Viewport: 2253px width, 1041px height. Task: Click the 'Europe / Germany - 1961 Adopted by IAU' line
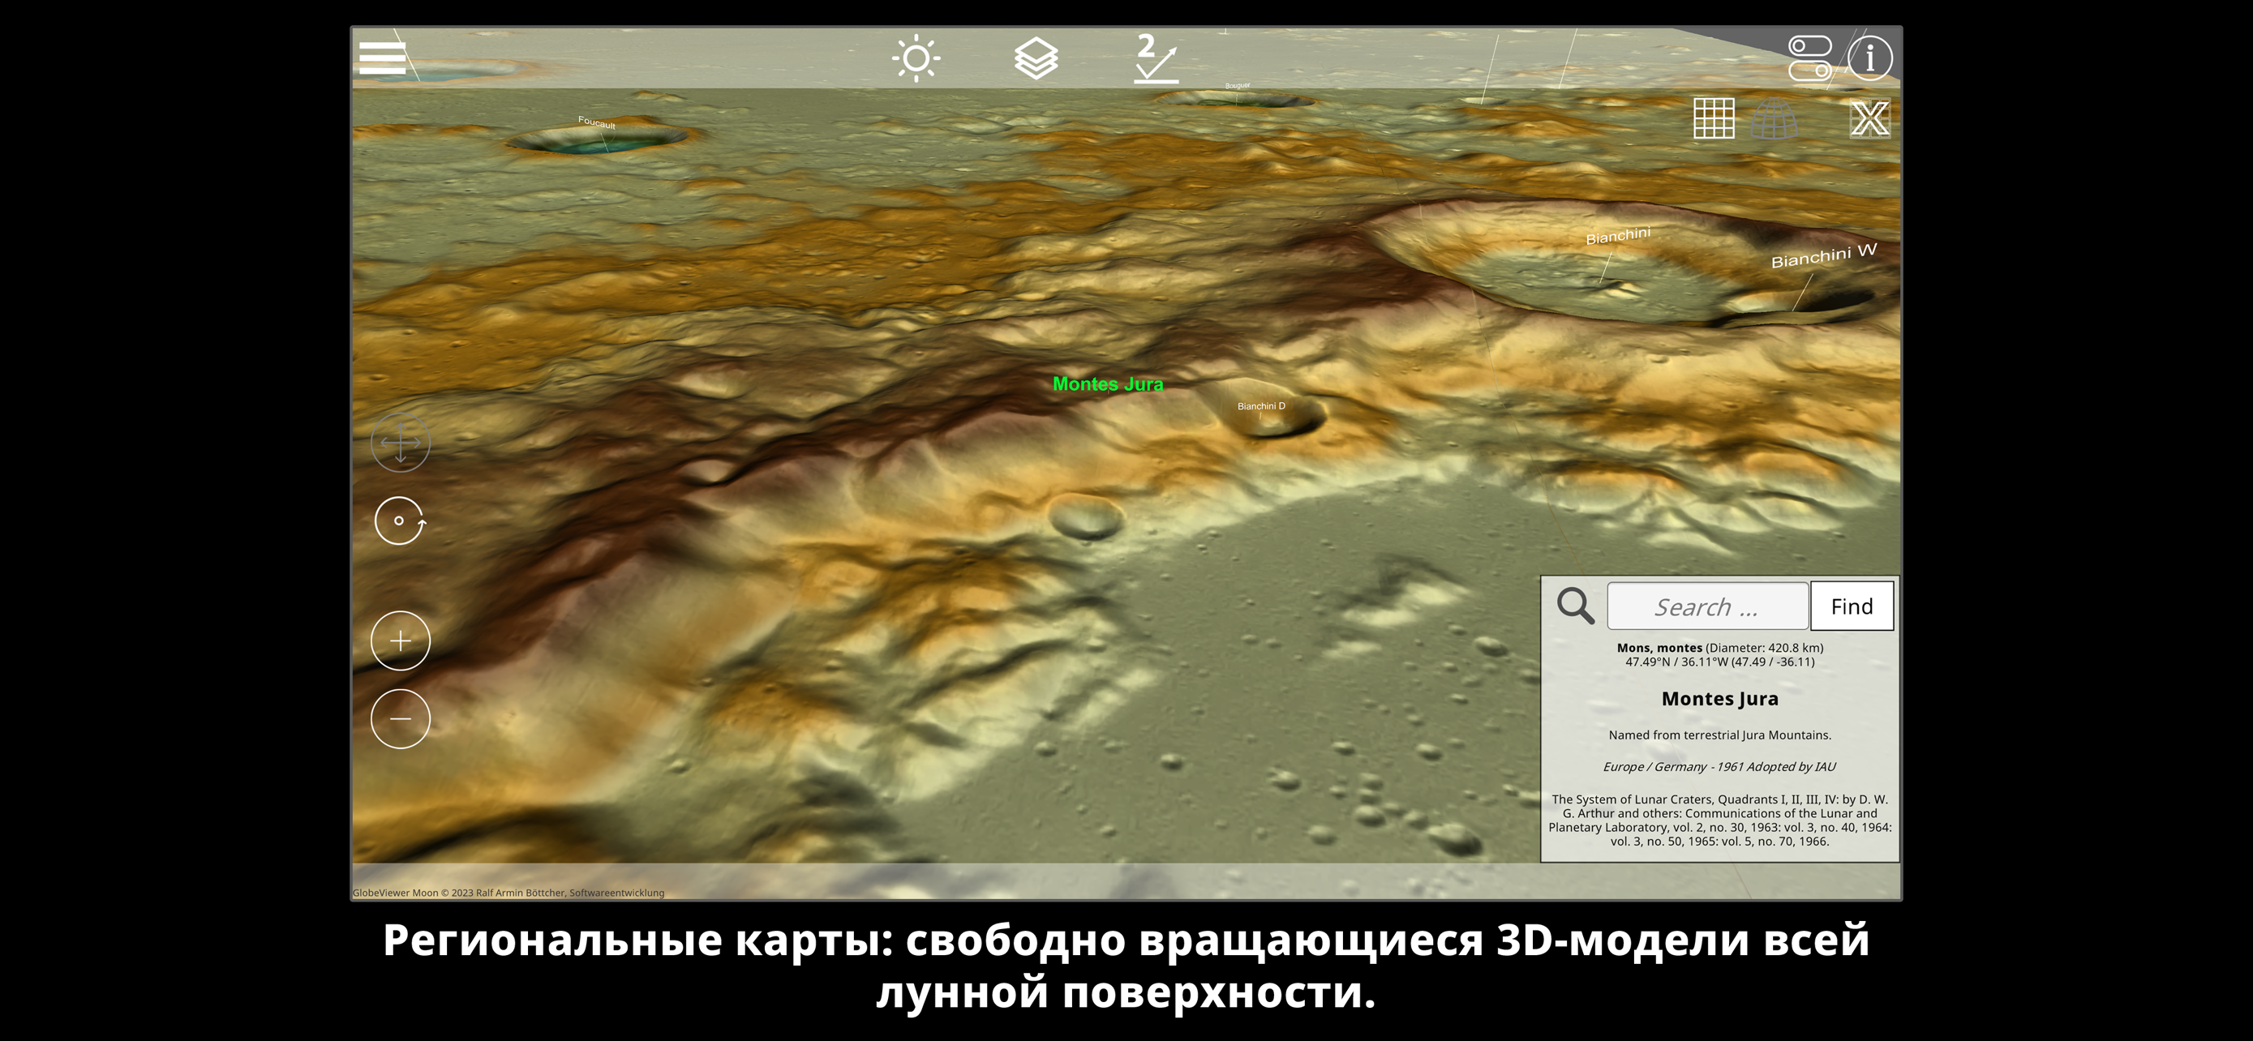coord(1719,766)
